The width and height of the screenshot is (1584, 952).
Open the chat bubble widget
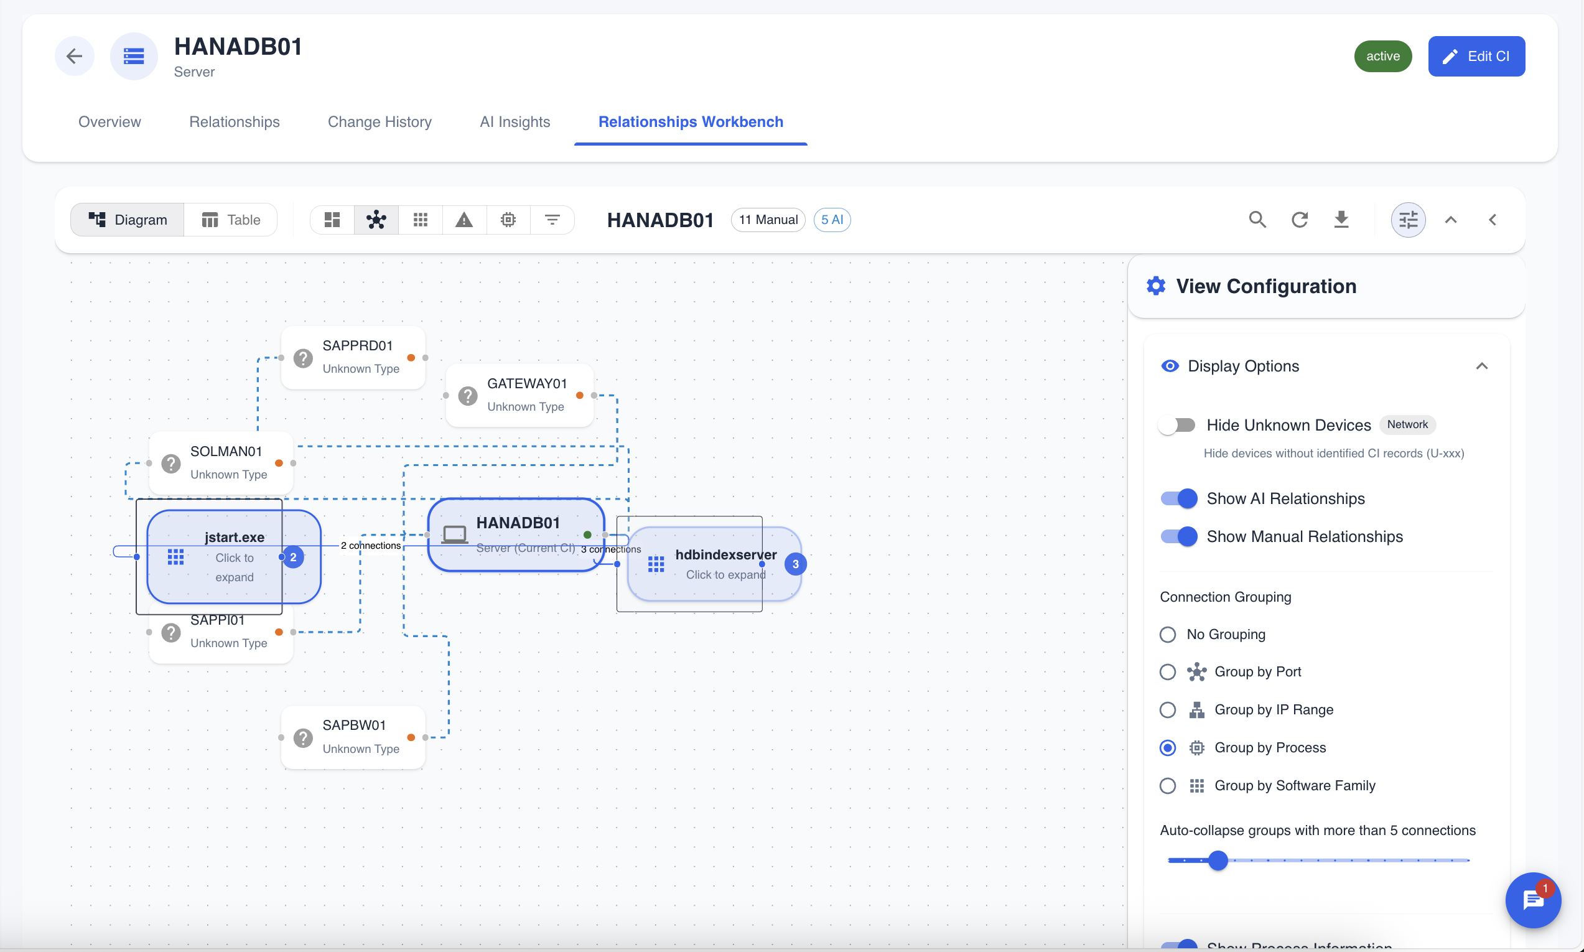coord(1533,900)
